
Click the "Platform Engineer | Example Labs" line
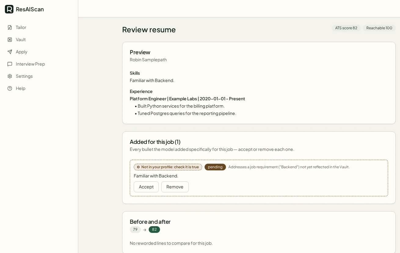(187, 99)
